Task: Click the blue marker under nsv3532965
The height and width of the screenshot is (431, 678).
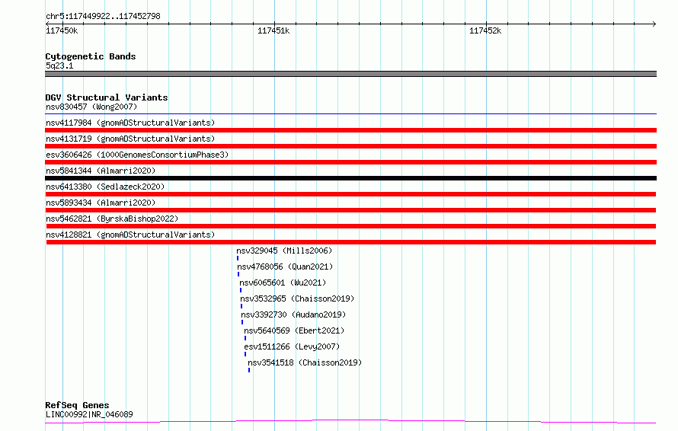Action: [241, 306]
